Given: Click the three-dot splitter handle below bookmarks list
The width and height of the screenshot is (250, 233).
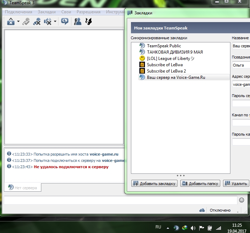Looking at the screenshot, I should [x=180, y=176].
